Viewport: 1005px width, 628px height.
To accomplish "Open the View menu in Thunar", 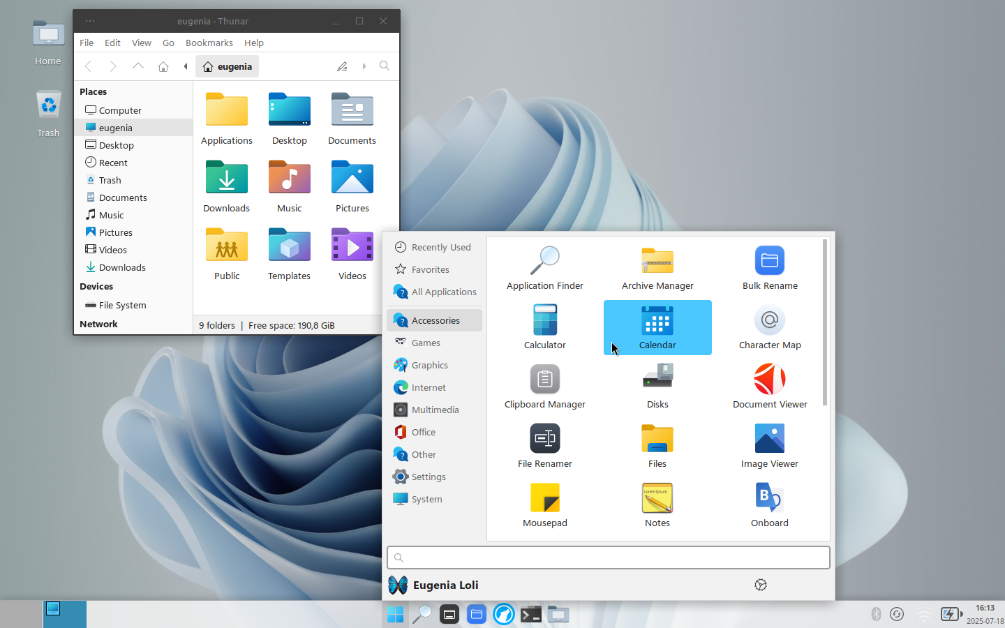I will (x=141, y=43).
